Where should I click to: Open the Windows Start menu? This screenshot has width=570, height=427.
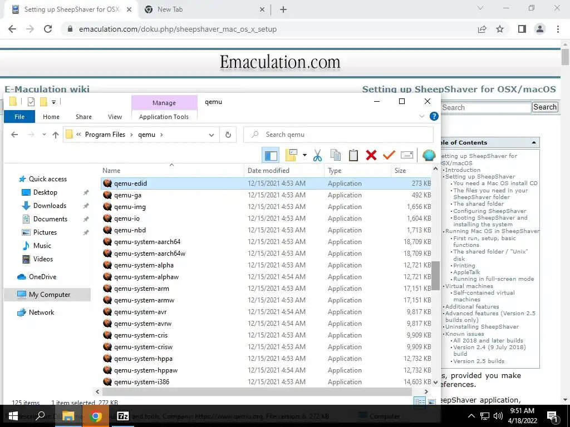point(13,416)
